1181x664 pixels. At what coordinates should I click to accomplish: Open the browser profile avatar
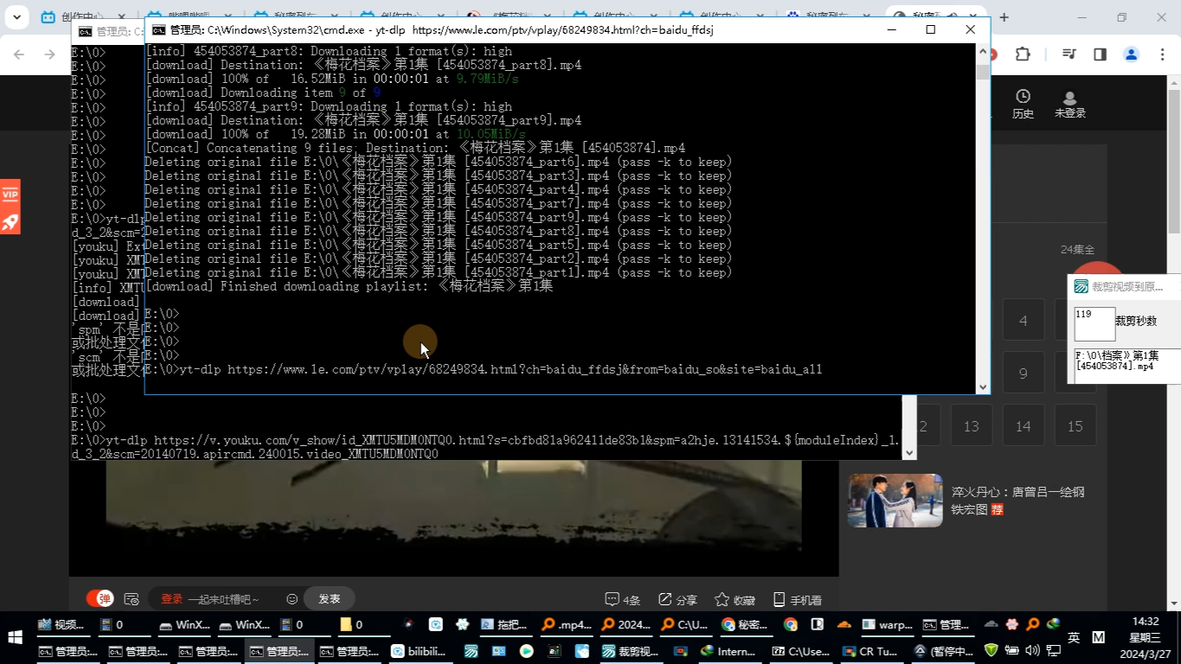click(1131, 54)
